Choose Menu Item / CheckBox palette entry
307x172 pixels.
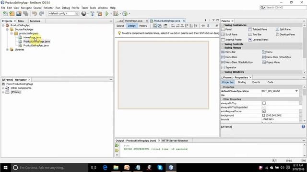(x=276, y=57)
